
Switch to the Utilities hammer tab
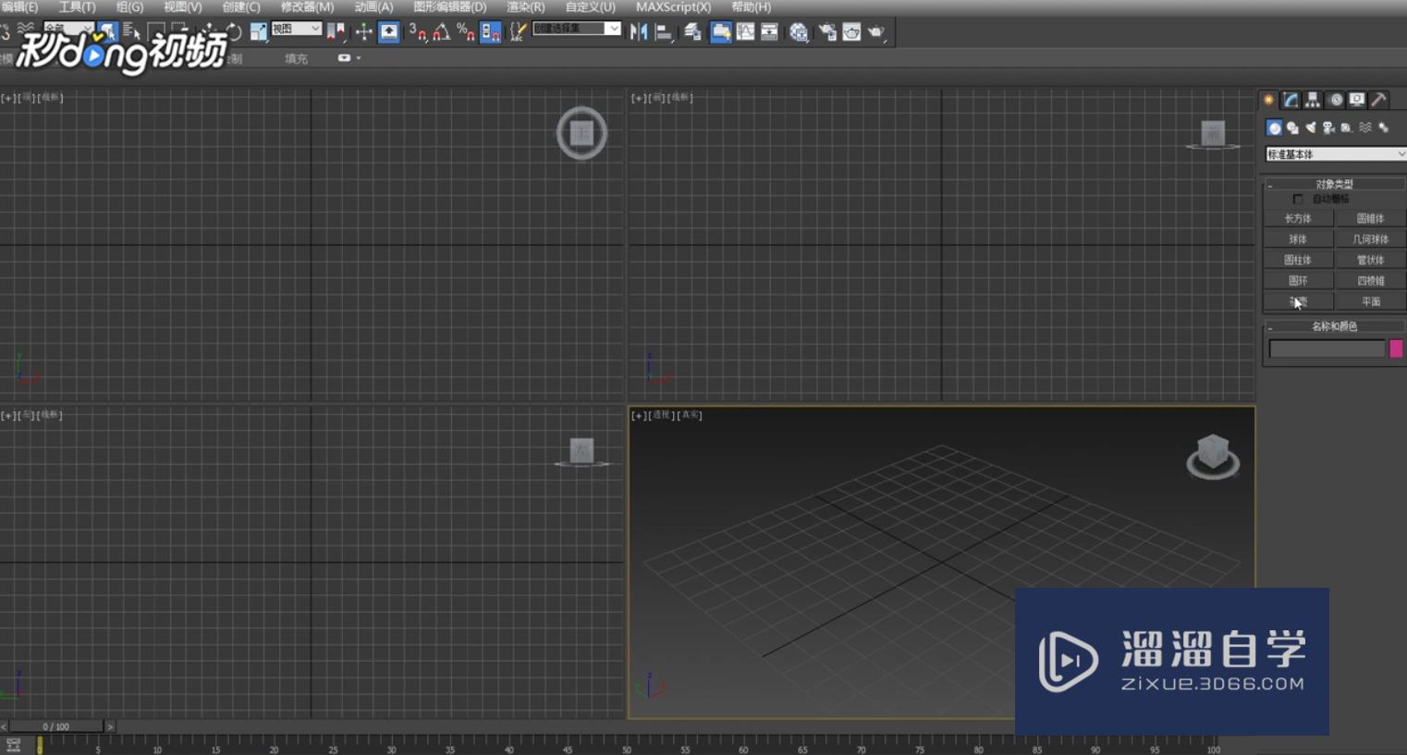(x=1378, y=100)
